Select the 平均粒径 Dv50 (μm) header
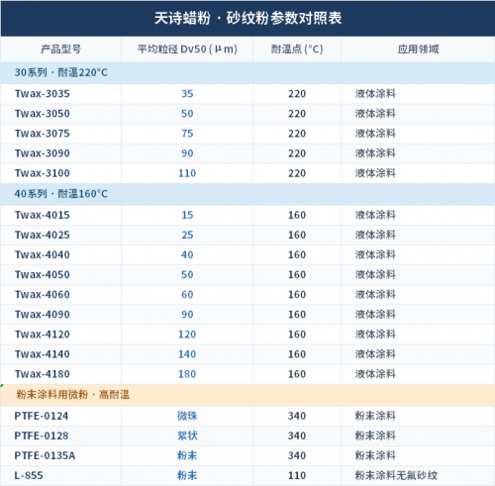Image resolution: width=495 pixels, height=486 pixels. pyautogui.click(x=187, y=49)
